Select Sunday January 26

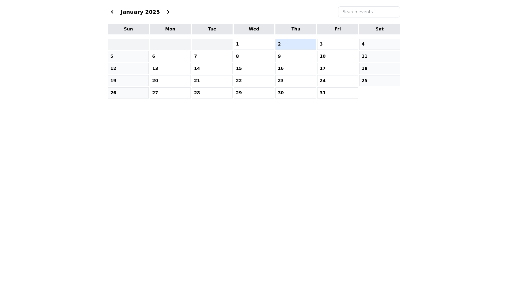128,93
